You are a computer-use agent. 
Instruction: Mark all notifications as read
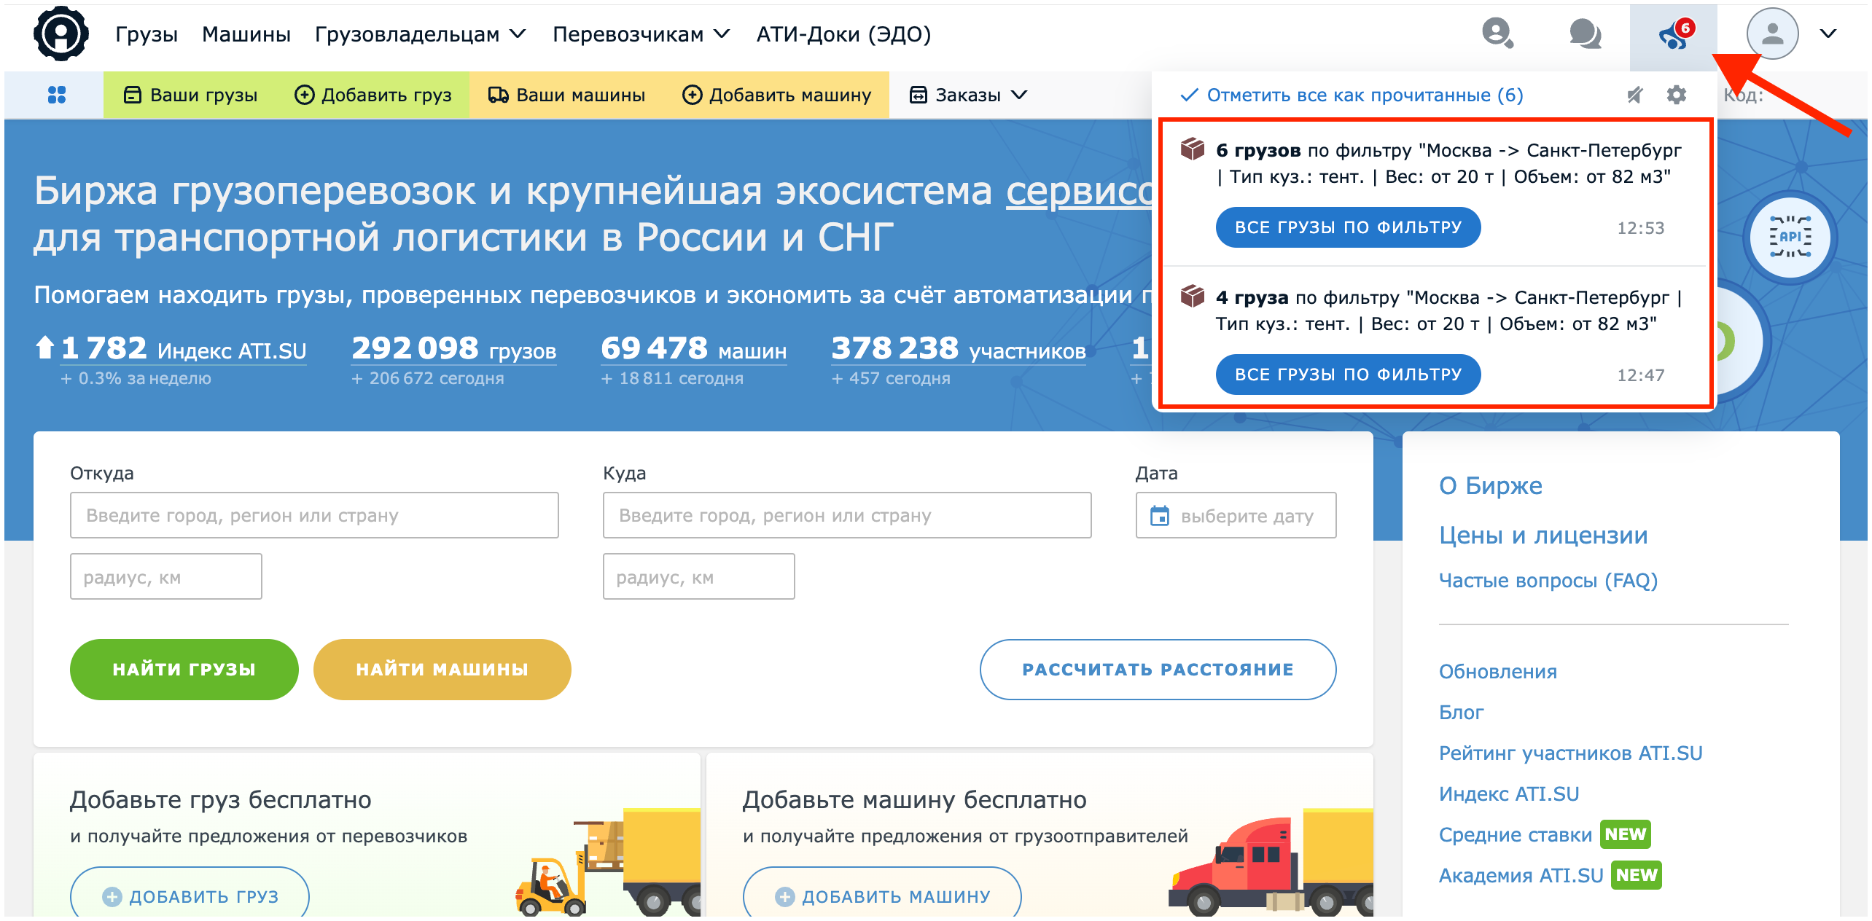(1352, 95)
